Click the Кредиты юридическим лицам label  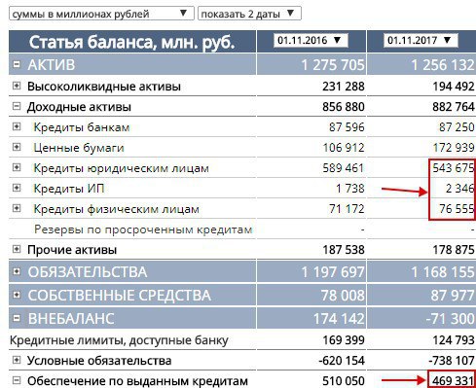tap(122, 168)
